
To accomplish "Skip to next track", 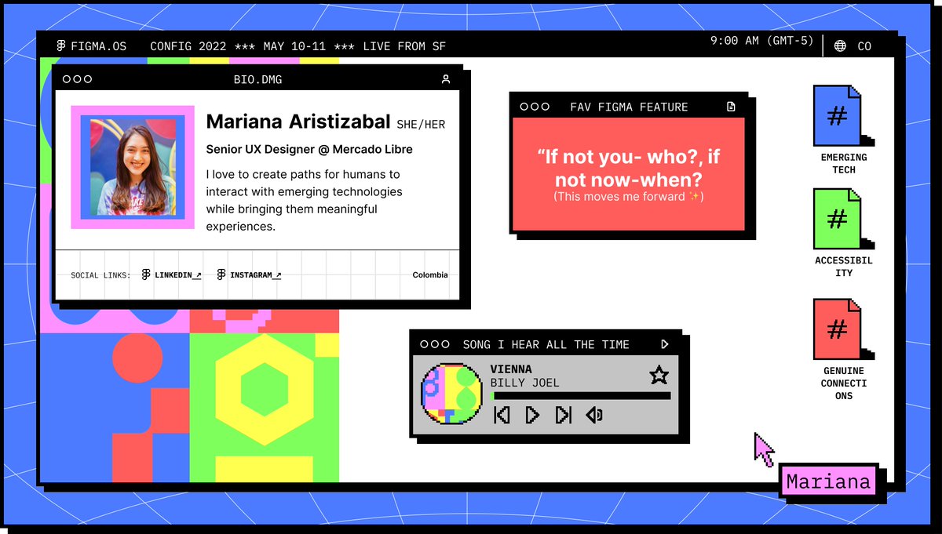I will (564, 415).
